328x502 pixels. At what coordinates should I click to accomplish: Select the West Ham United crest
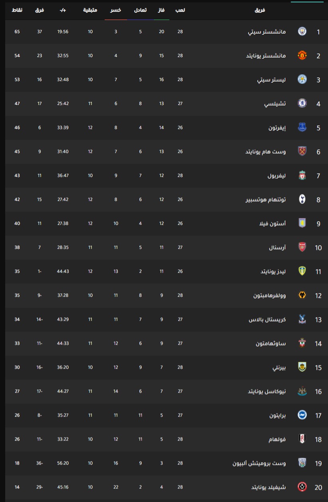[302, 151]
